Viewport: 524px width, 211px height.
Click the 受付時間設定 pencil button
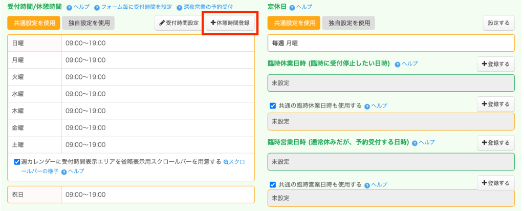179,23
